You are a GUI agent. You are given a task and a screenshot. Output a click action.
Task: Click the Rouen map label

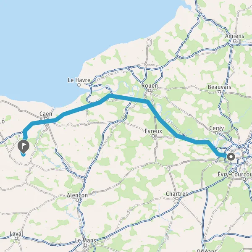150,86
